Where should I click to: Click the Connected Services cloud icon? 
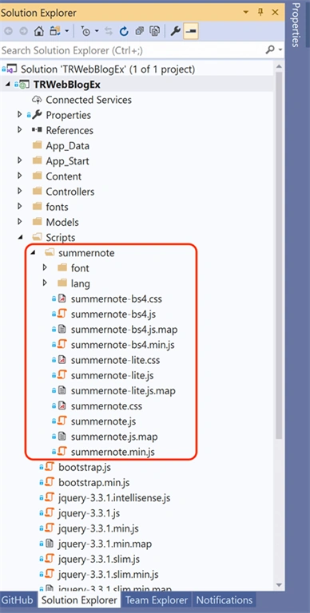pos(37,100)
